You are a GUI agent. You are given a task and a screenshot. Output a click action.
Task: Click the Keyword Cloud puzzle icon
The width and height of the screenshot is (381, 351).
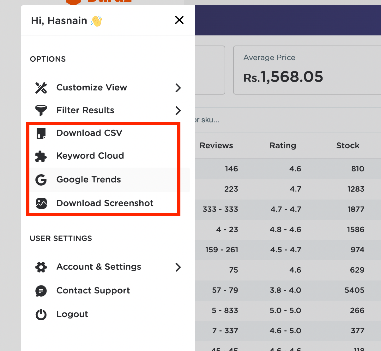pyautogui.click(x=41, y=156)
